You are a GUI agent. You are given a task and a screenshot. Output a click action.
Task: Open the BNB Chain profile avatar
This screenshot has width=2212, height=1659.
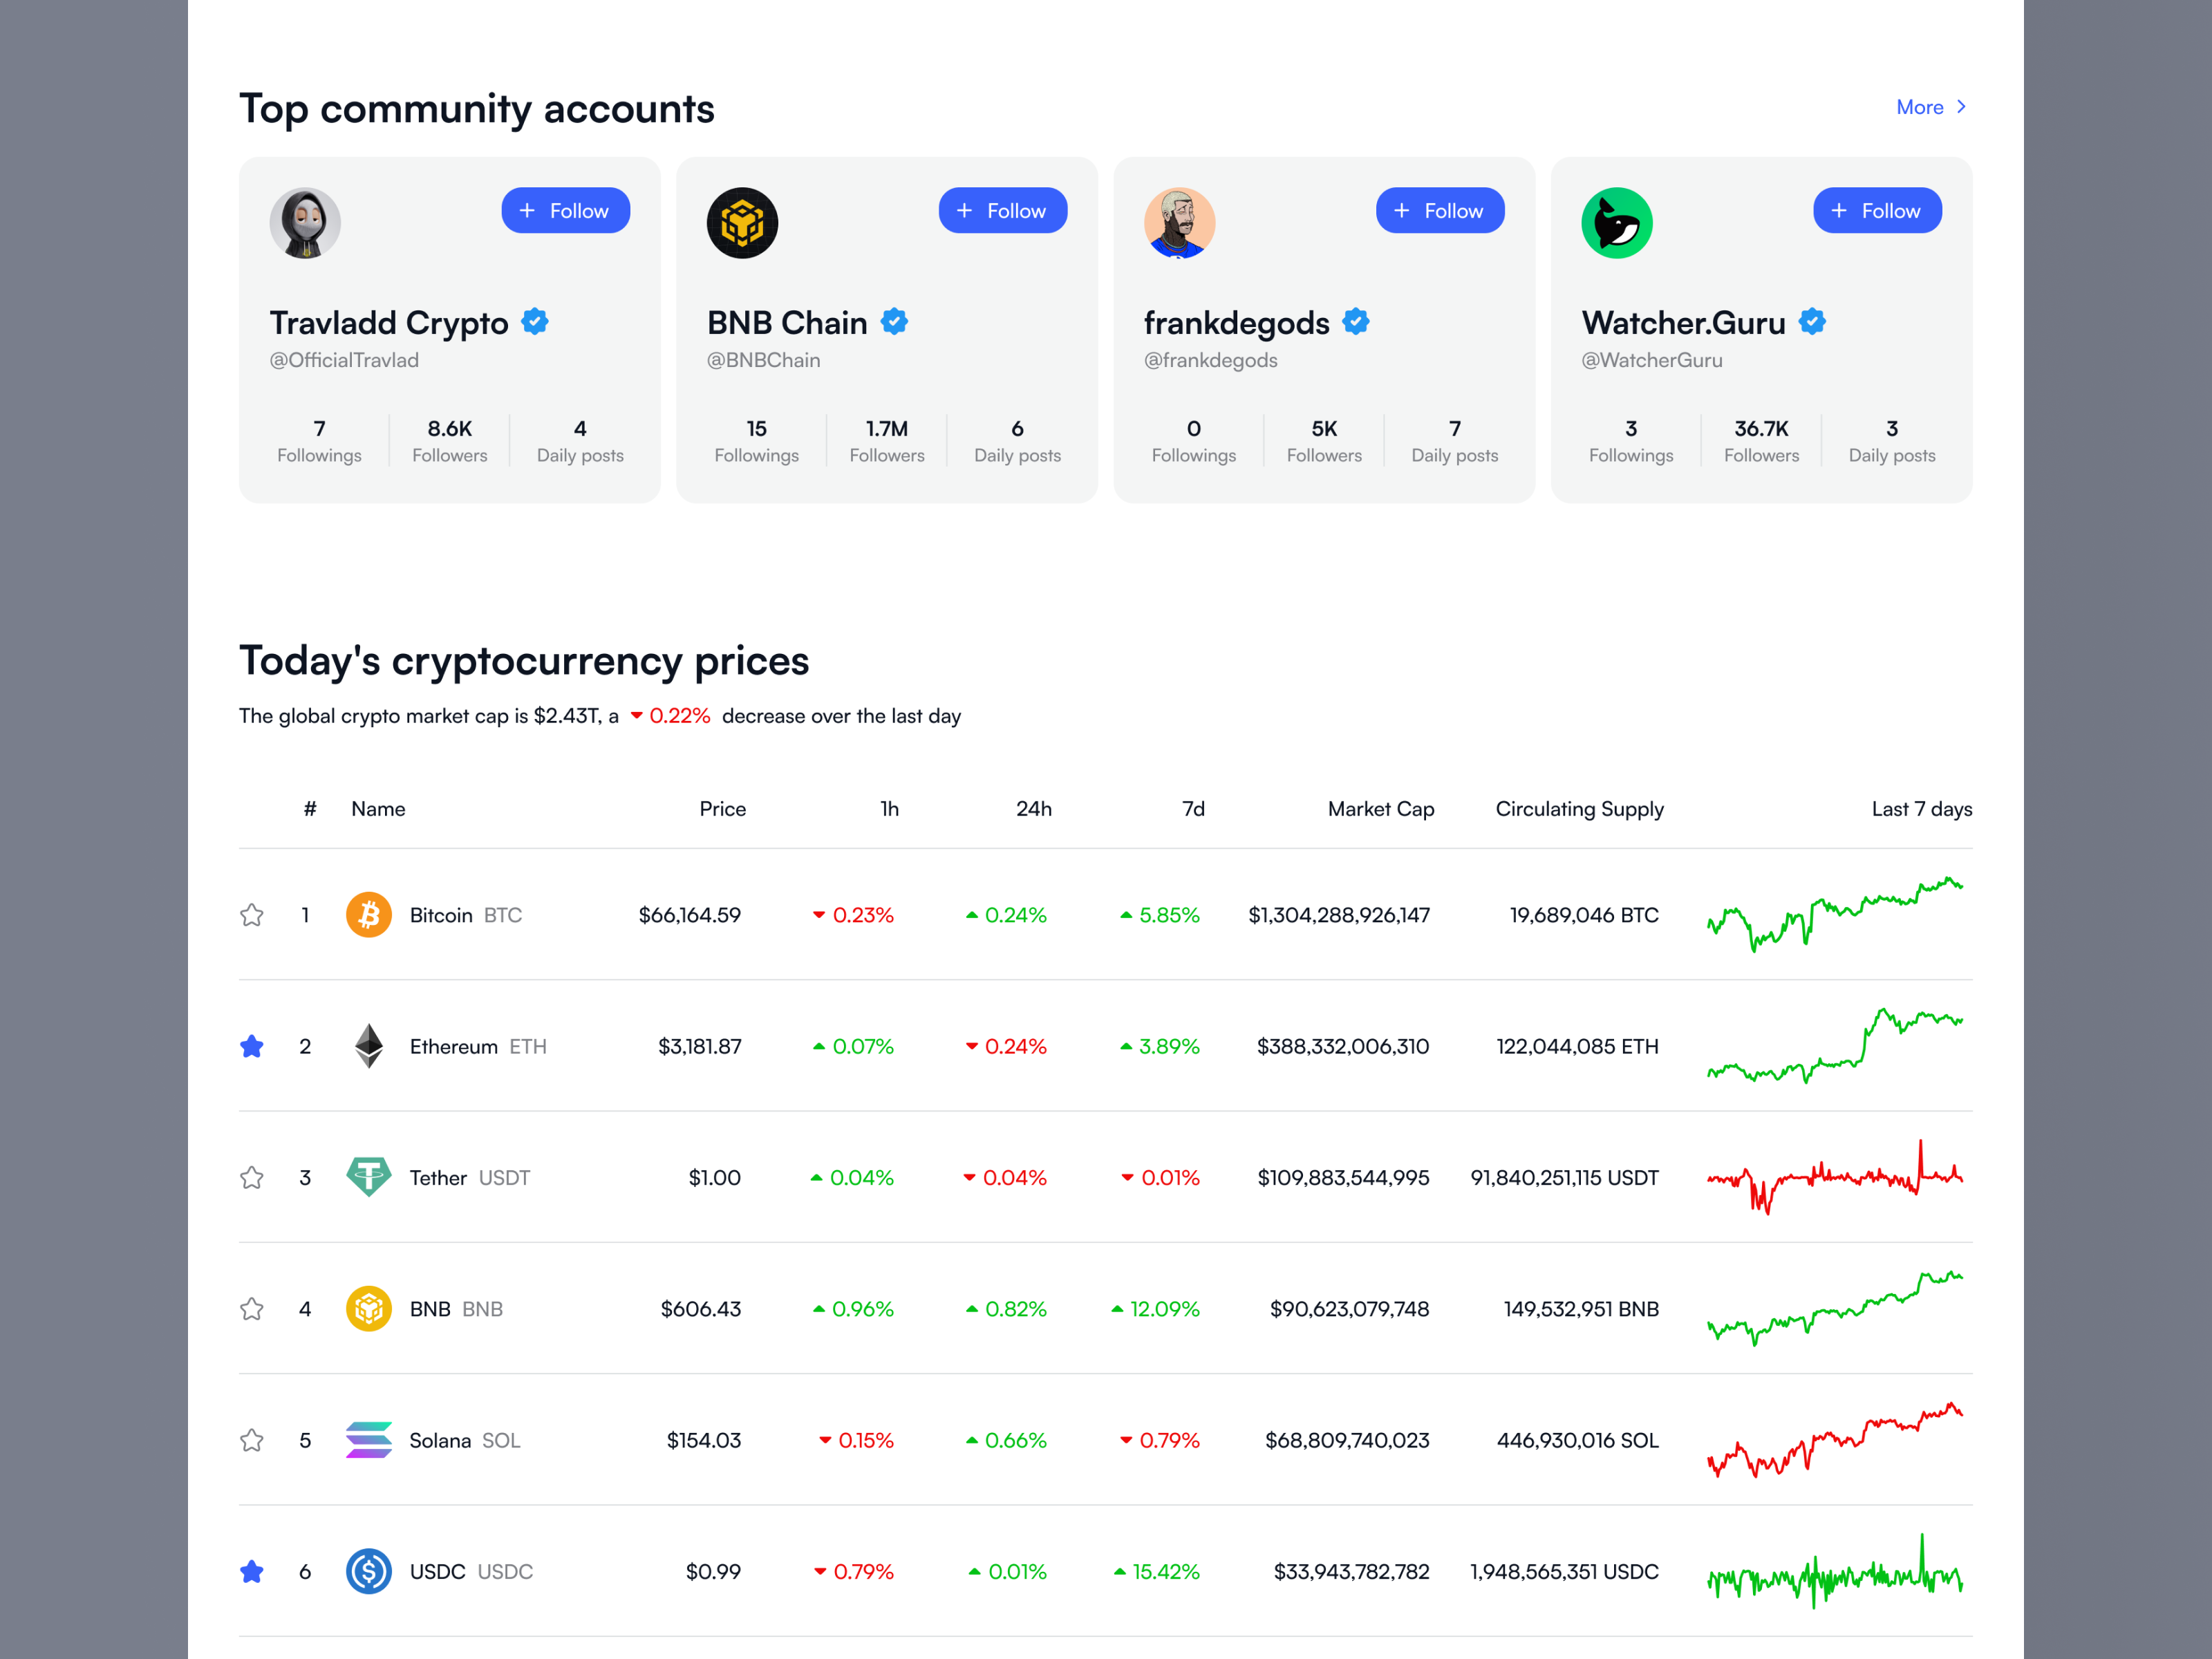click(x=743, y=223)
